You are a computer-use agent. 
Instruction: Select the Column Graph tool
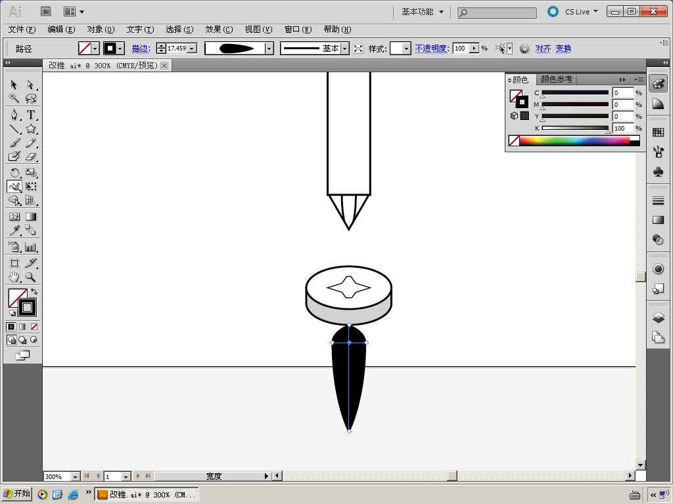pos(30,247)
